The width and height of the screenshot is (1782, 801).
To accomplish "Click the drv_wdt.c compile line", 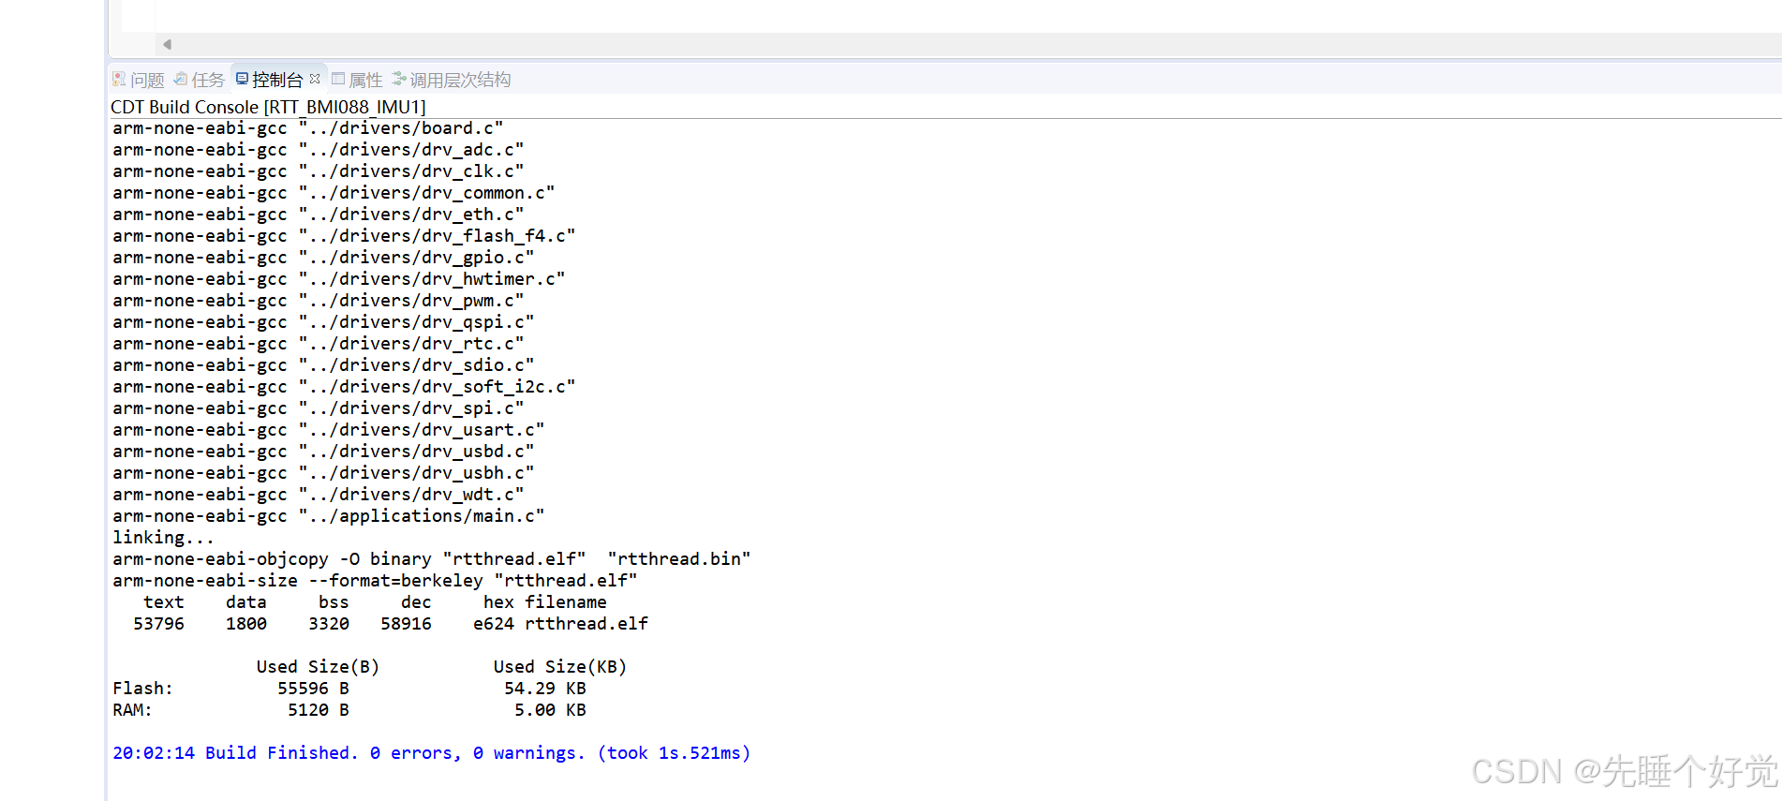I will tap(318, 495).
